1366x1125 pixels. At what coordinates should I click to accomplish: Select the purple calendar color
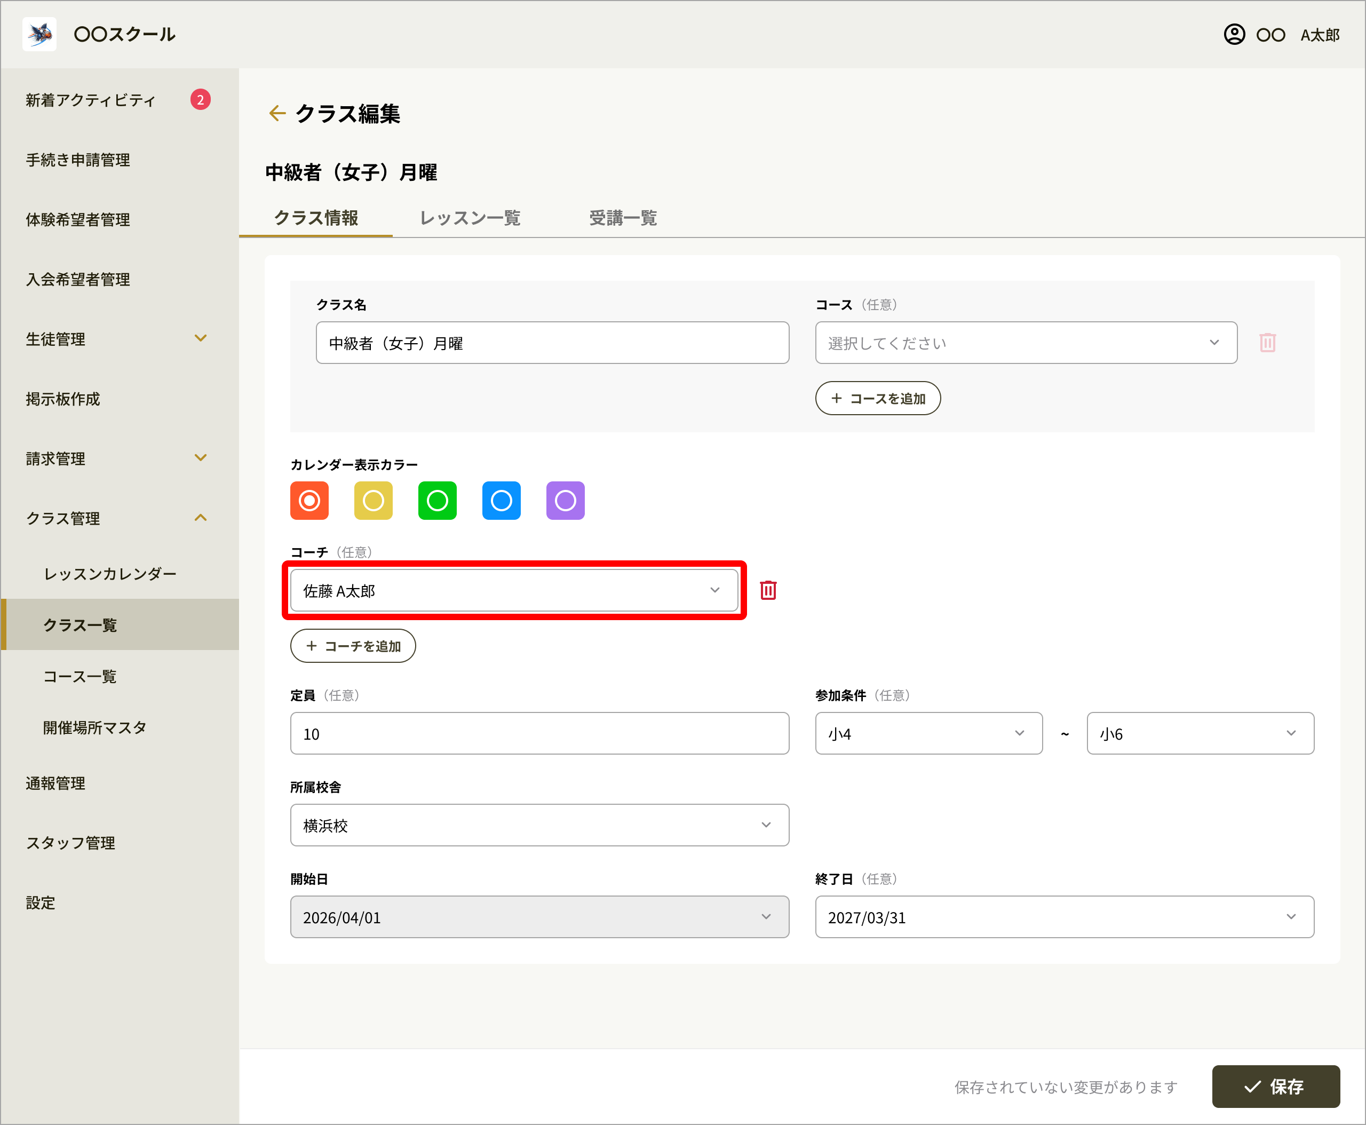(566, 501)
